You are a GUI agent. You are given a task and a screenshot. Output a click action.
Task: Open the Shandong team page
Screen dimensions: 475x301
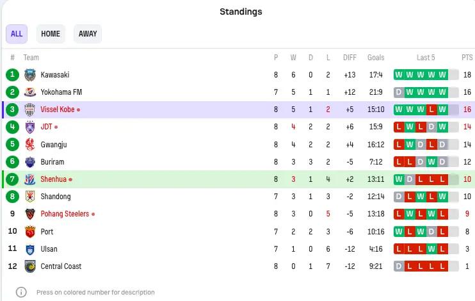56,197
